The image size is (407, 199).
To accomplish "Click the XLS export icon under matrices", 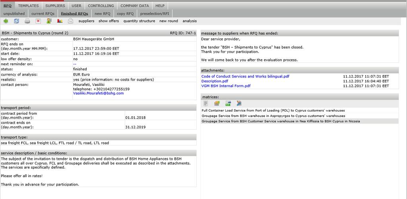I will pos(228,103).
